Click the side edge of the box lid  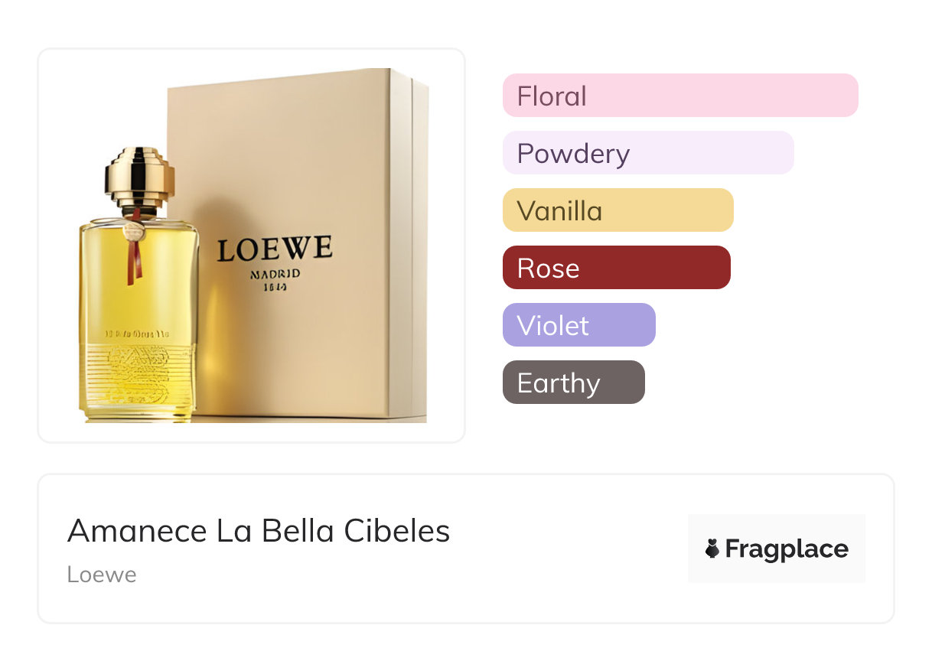[419, 230]
